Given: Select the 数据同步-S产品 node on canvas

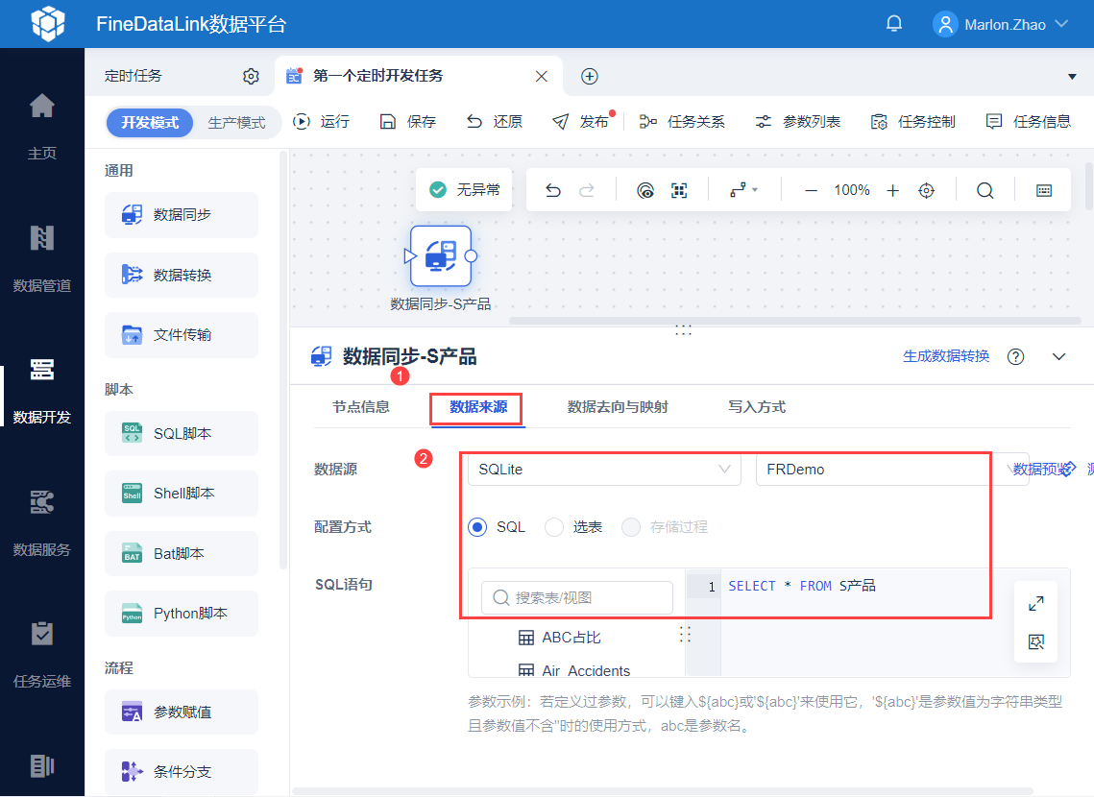Looking at the screenshot, I should point(441,256).
